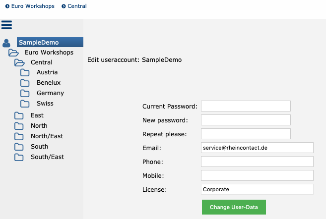Focus the Current Password field

[x=246, y=106]
